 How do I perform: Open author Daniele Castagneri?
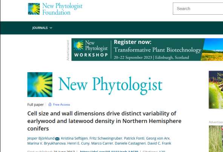130,143
